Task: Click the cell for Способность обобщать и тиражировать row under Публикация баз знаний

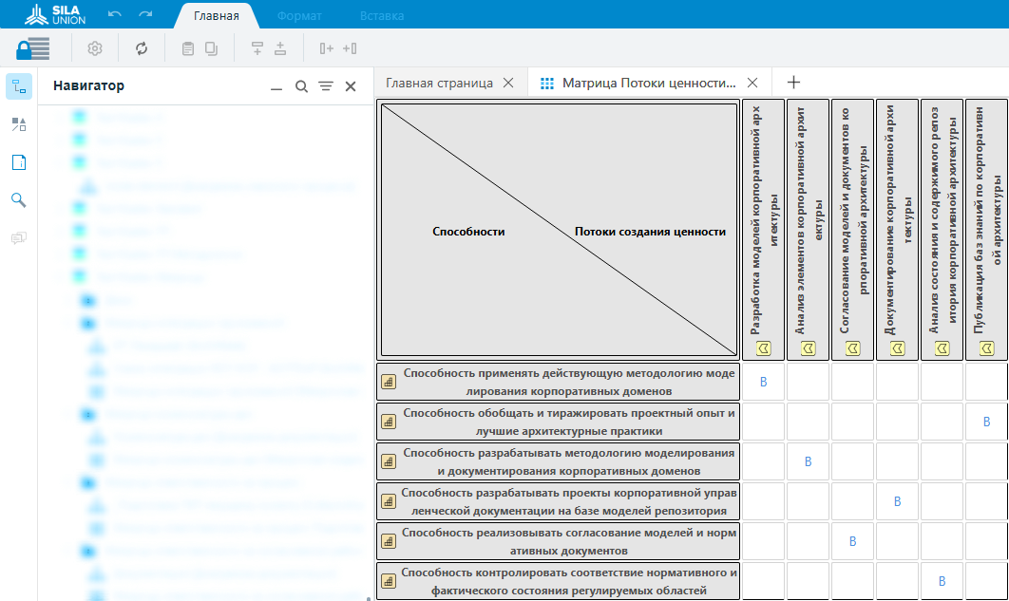Action: 986,422
